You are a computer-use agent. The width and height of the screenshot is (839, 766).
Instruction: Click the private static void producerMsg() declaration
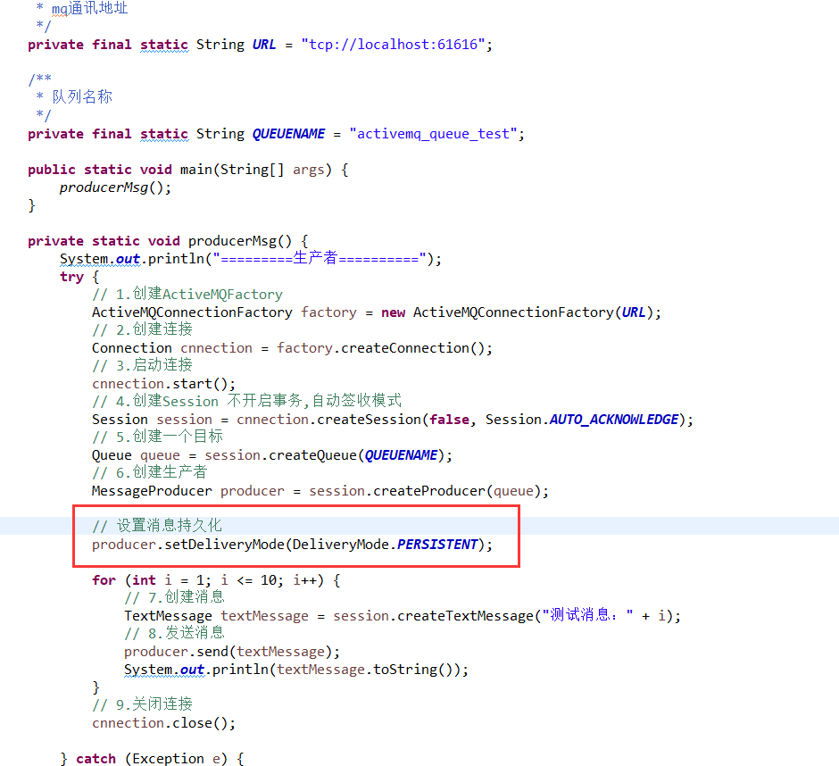coord(168,241)
